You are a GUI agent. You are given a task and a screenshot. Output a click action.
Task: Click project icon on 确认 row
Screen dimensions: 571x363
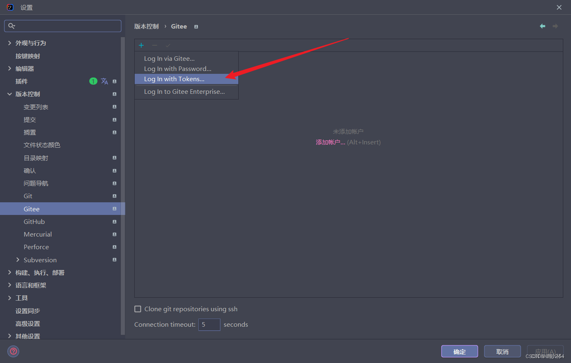114,170
